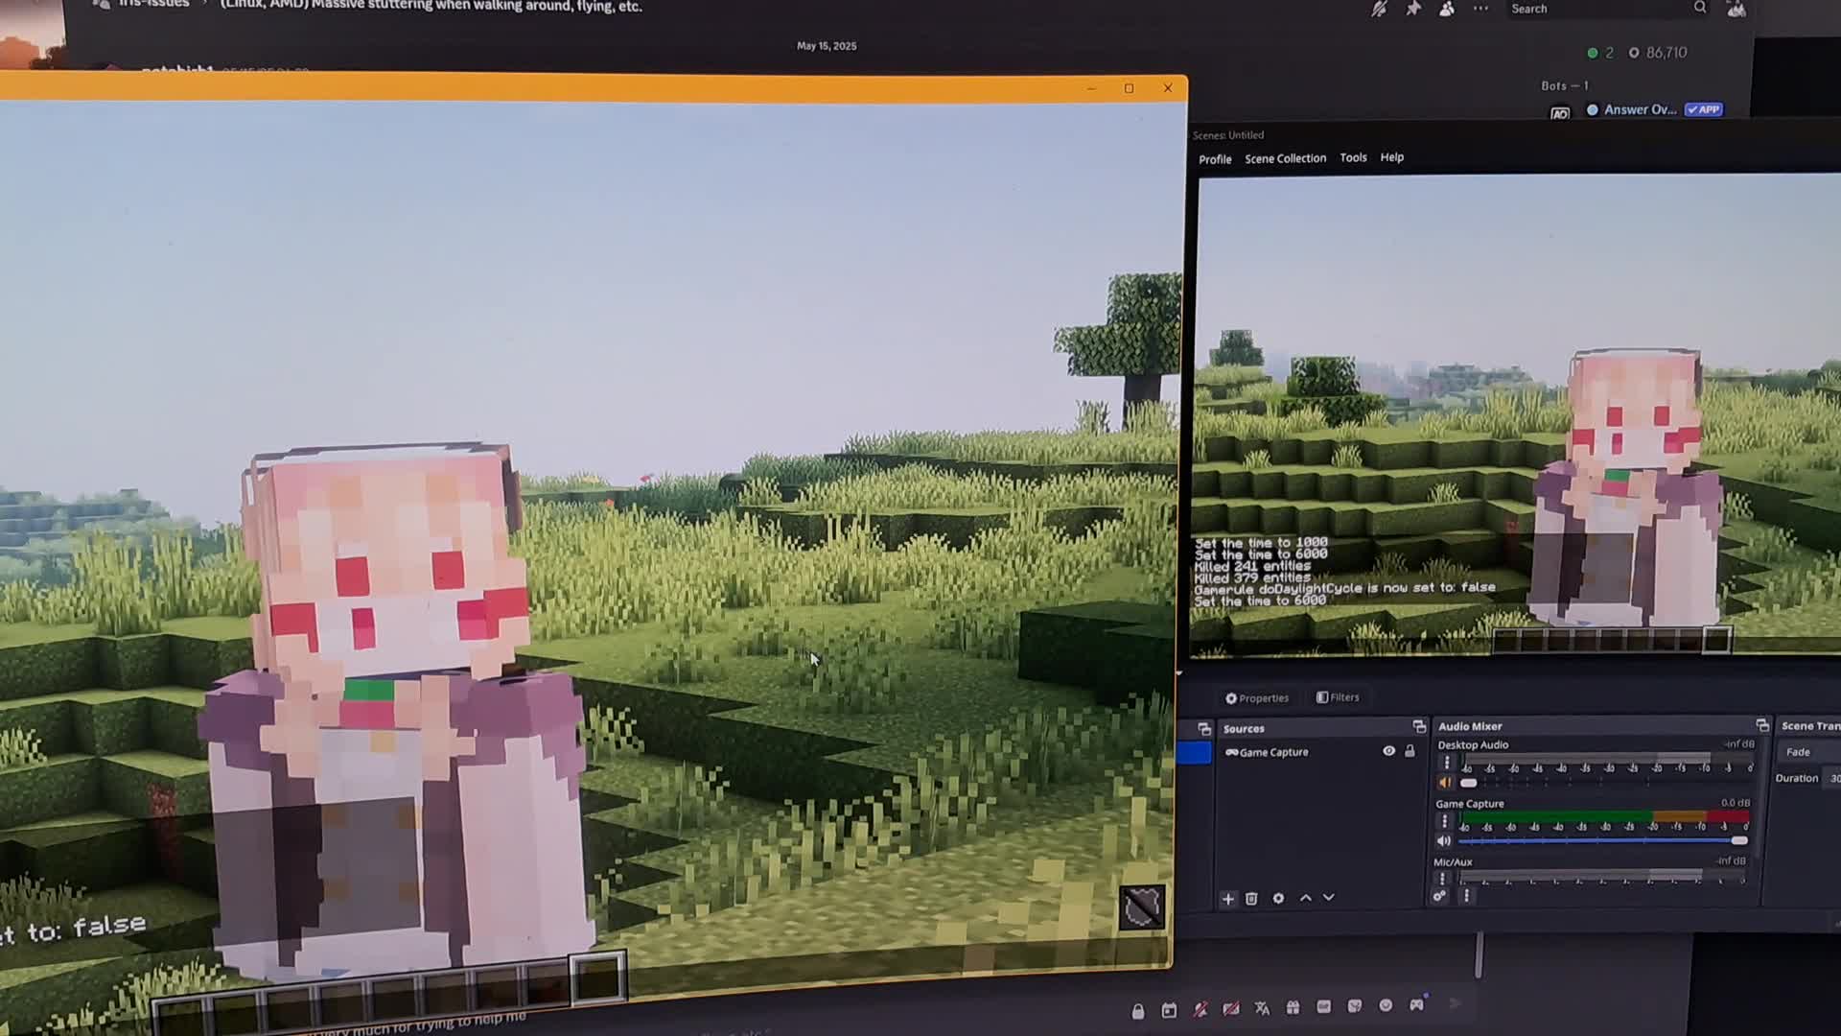Remove selected source with trash icon
Image resolution: width=1841 pixels, height=1036 pixels.
[1251, 899]
